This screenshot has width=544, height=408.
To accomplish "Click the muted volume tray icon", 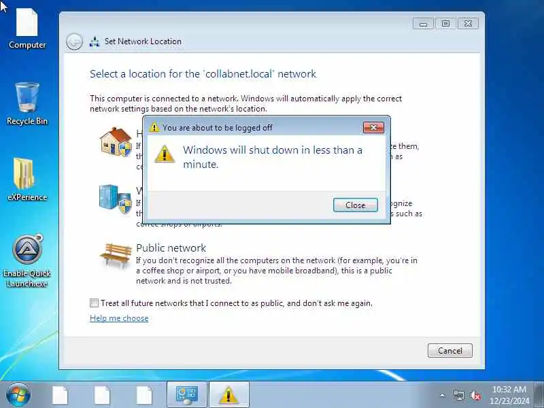I will point(475,395).
